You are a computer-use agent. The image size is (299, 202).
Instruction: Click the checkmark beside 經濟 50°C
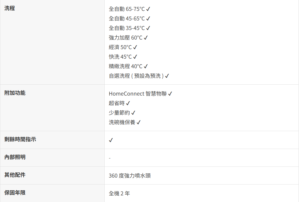tap(135, 47)
